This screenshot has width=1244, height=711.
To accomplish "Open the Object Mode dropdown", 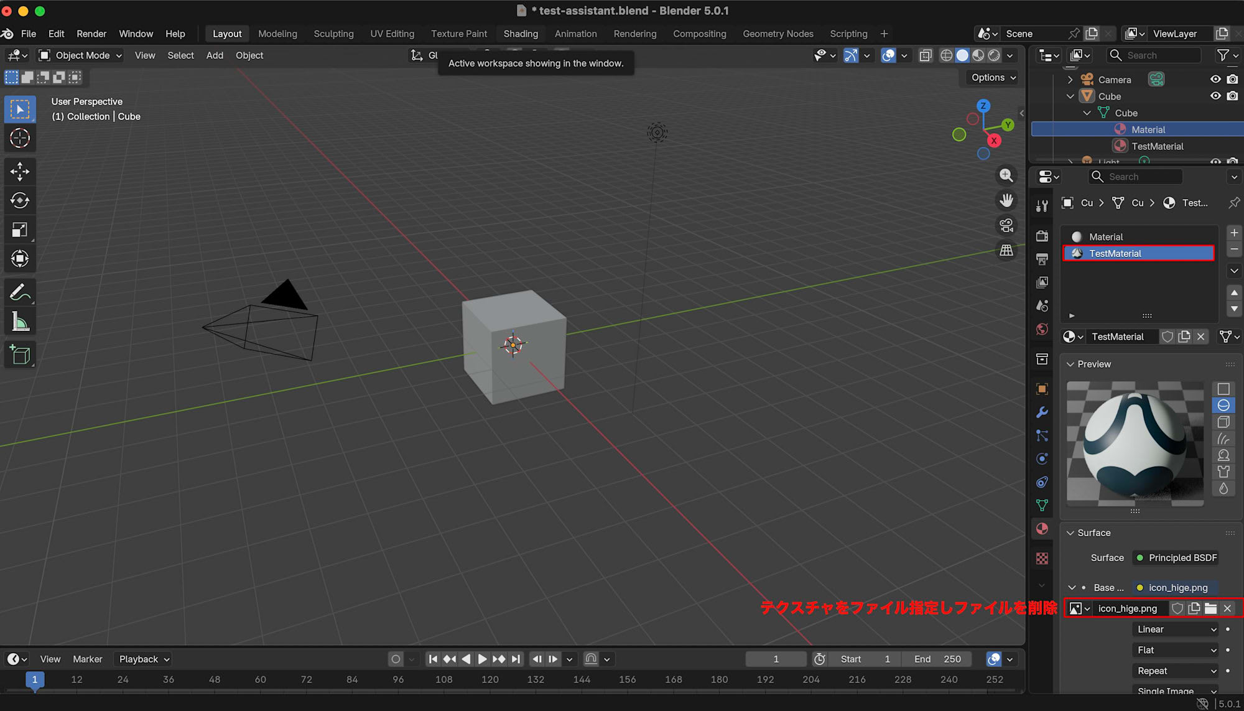I will (79, 55).
